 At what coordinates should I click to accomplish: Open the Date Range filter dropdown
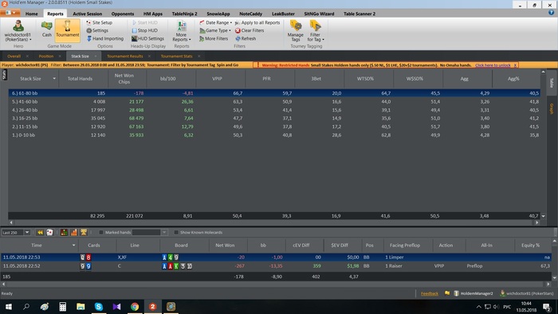point(216,22)
